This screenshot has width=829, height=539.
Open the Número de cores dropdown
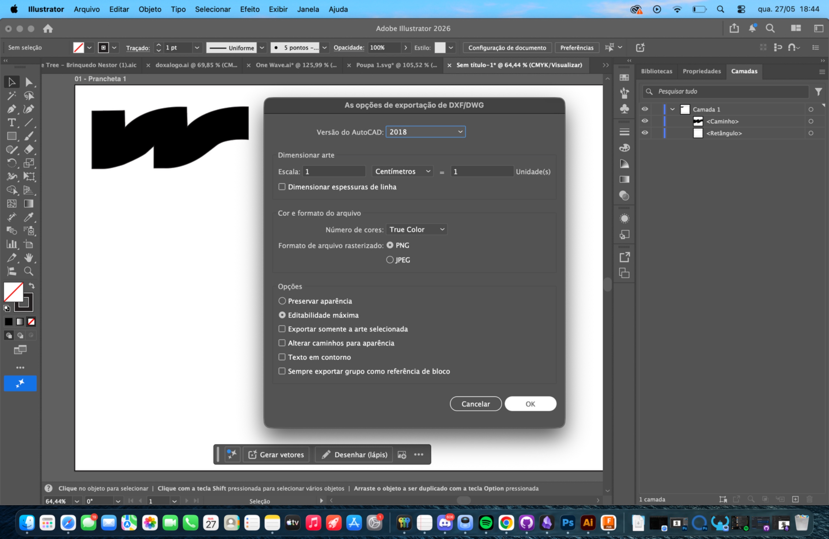coord(416,229)
